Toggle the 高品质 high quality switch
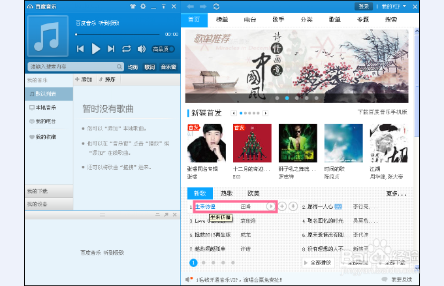 click(163, 49)
